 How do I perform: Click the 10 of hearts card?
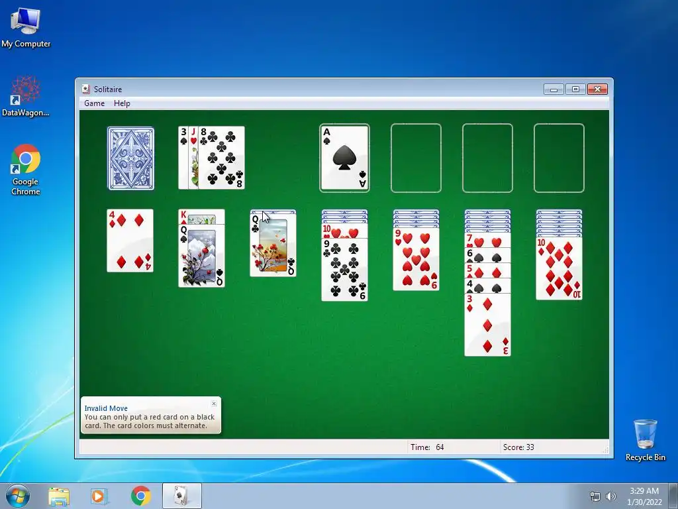344,231
